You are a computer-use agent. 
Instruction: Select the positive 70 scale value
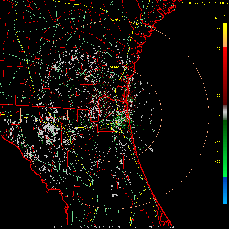click(219, 49)
